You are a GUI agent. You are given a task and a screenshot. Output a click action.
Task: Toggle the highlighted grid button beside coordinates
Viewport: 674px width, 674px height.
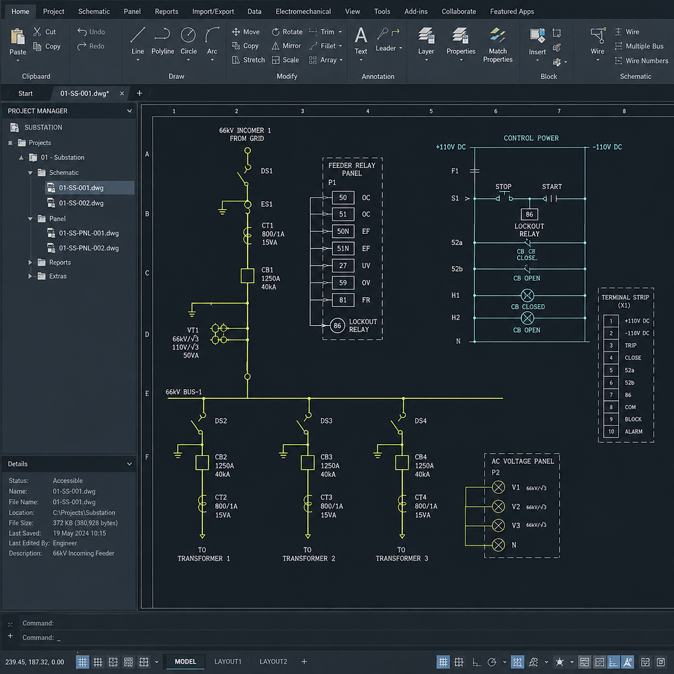(x=83, y=662)
